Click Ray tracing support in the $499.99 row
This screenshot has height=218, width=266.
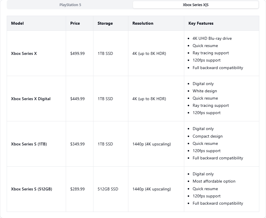210,53
